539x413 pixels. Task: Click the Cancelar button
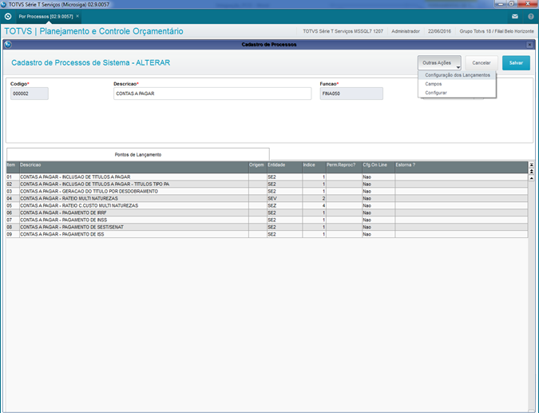482,63
